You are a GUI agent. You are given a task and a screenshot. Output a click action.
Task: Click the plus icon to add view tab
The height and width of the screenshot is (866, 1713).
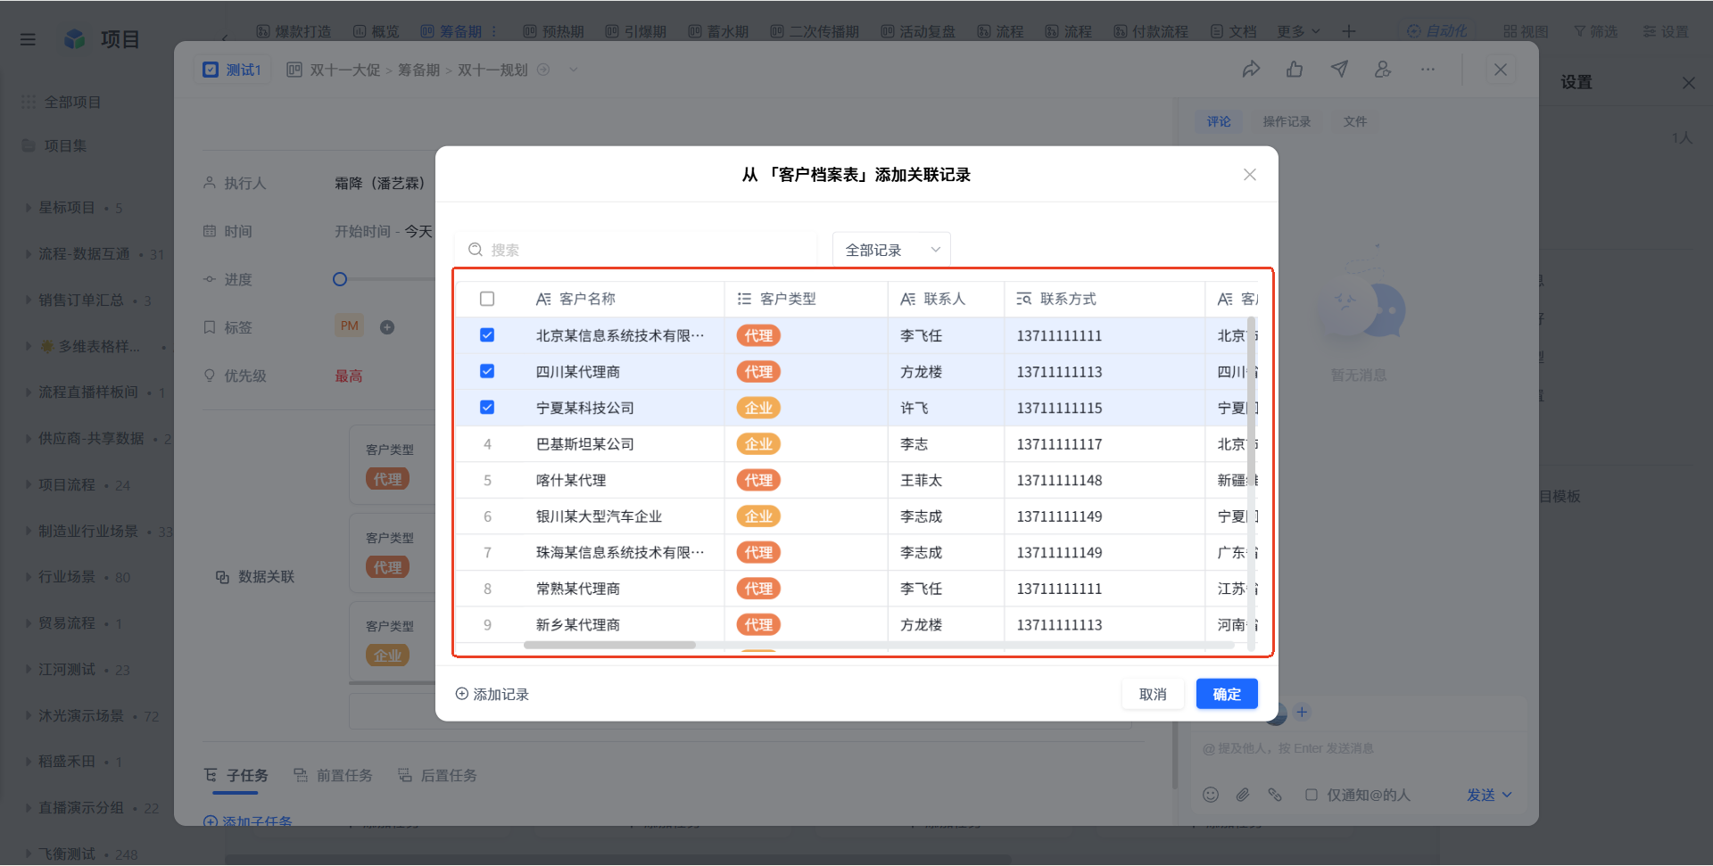(x=1349, y=31)
